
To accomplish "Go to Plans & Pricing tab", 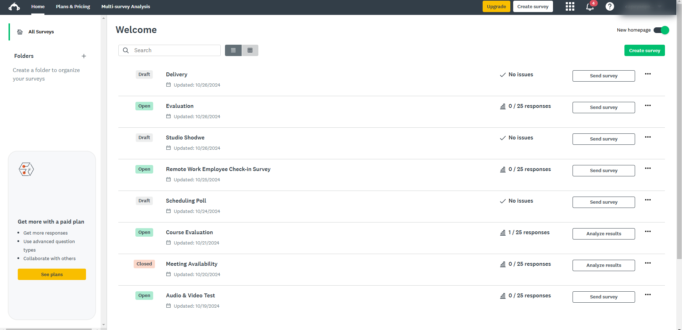I will 73,7.
